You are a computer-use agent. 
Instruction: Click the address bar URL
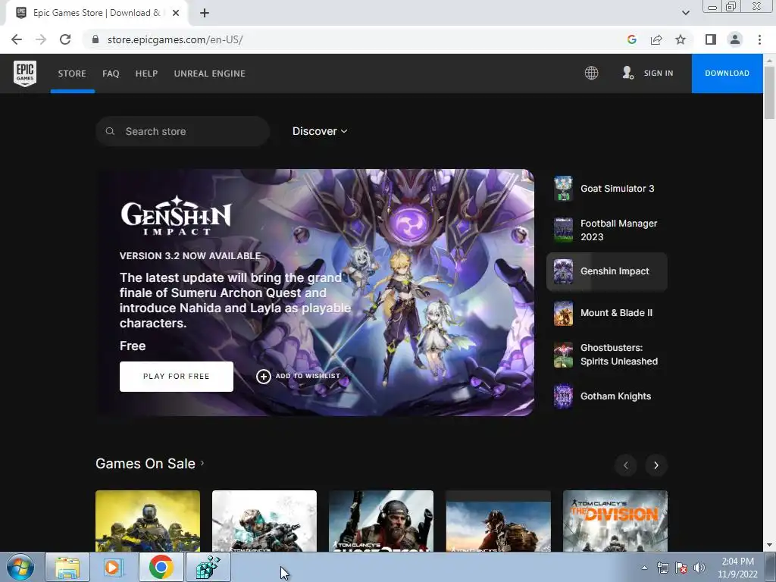[175, 39]
